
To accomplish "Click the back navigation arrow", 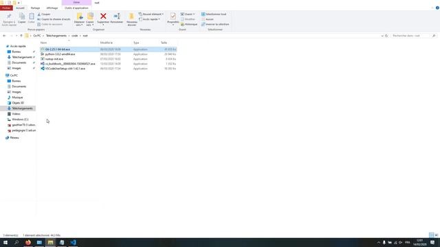I will 4,36.
